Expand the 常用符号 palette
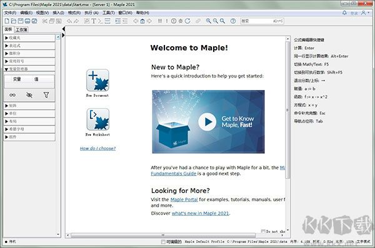This screenshot has height=248, width=375. click(29, 61)
